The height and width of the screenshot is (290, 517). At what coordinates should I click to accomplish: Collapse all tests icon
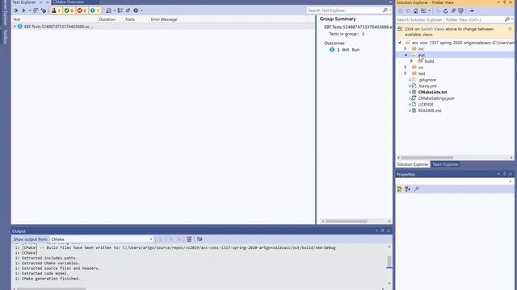128,10
